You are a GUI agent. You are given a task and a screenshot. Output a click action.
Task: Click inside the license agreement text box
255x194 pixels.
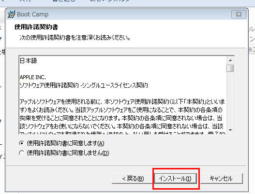(123, 95)
